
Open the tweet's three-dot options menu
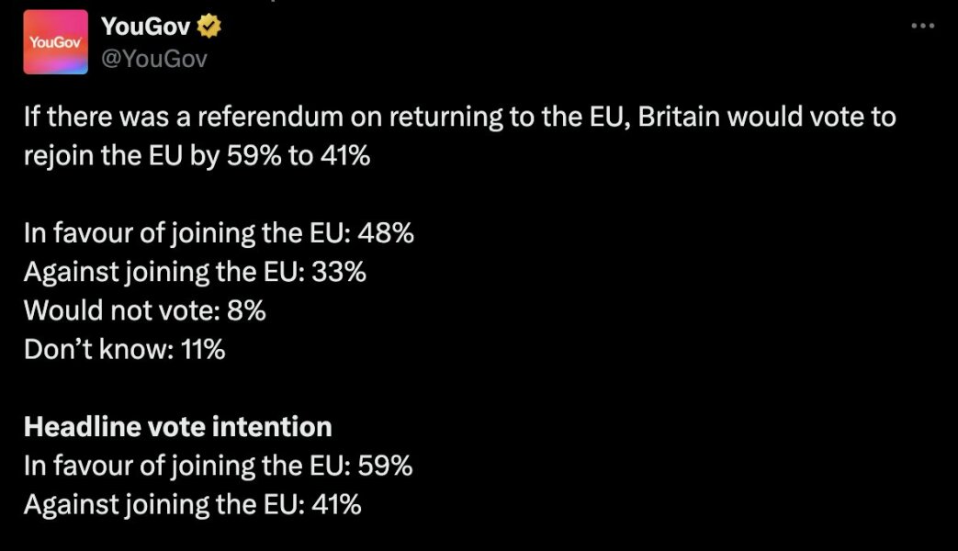[923, 26]
